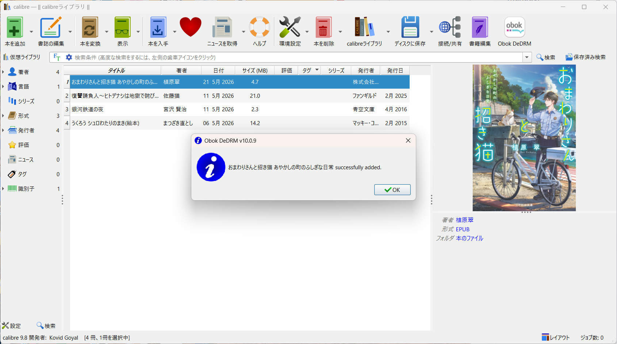Expand Add books dropdown arrow
Viewport: 617px width, 344px height.
tap(31, 32)
